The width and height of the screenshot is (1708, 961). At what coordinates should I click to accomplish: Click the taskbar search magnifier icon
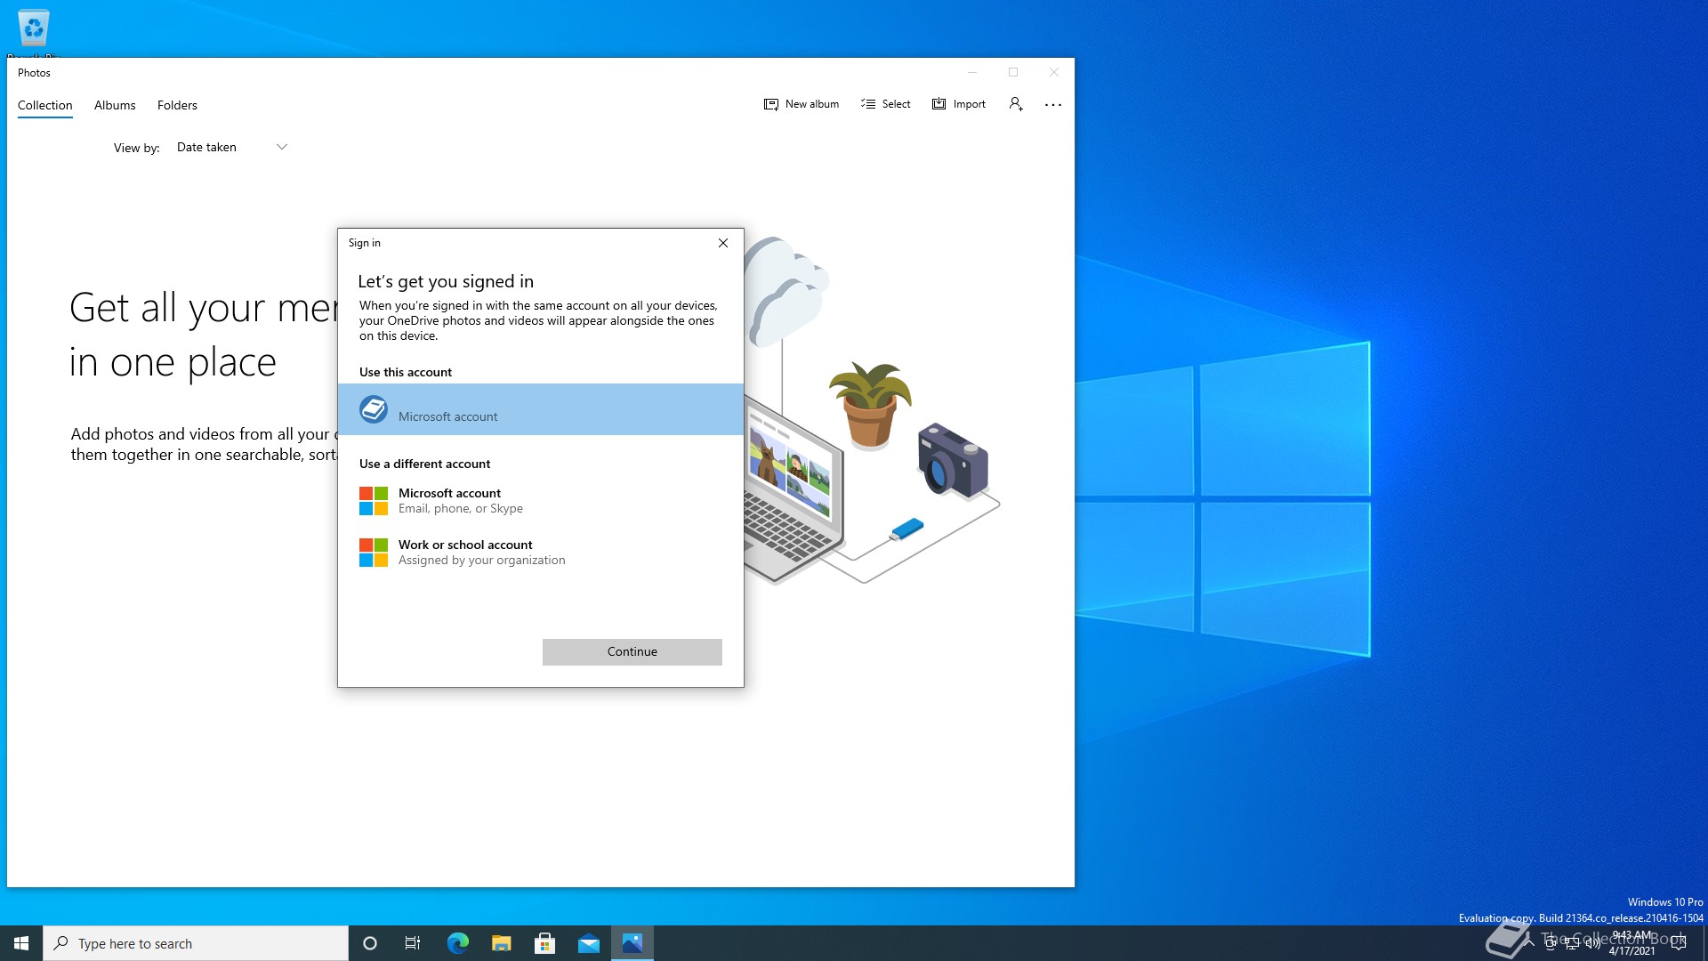pos(61,943)
